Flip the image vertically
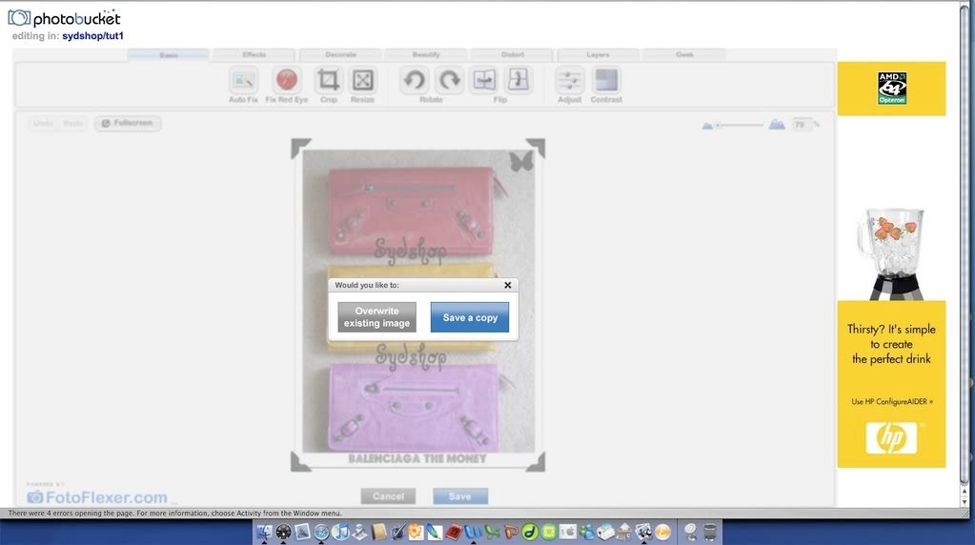The image size is (975, 545). [x=518, y=80]
